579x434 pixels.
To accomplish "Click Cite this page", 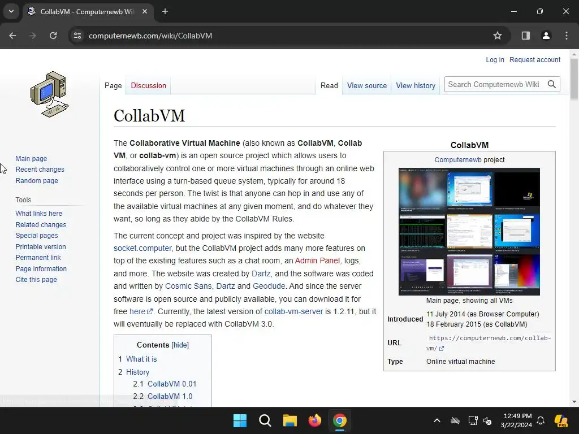I will click(36, 280).
